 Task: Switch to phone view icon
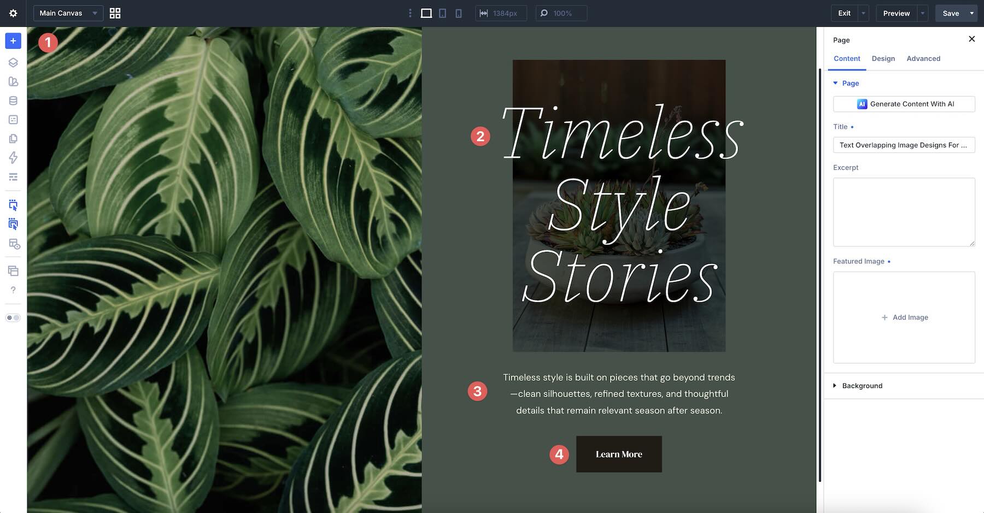(x=459, y=13)
